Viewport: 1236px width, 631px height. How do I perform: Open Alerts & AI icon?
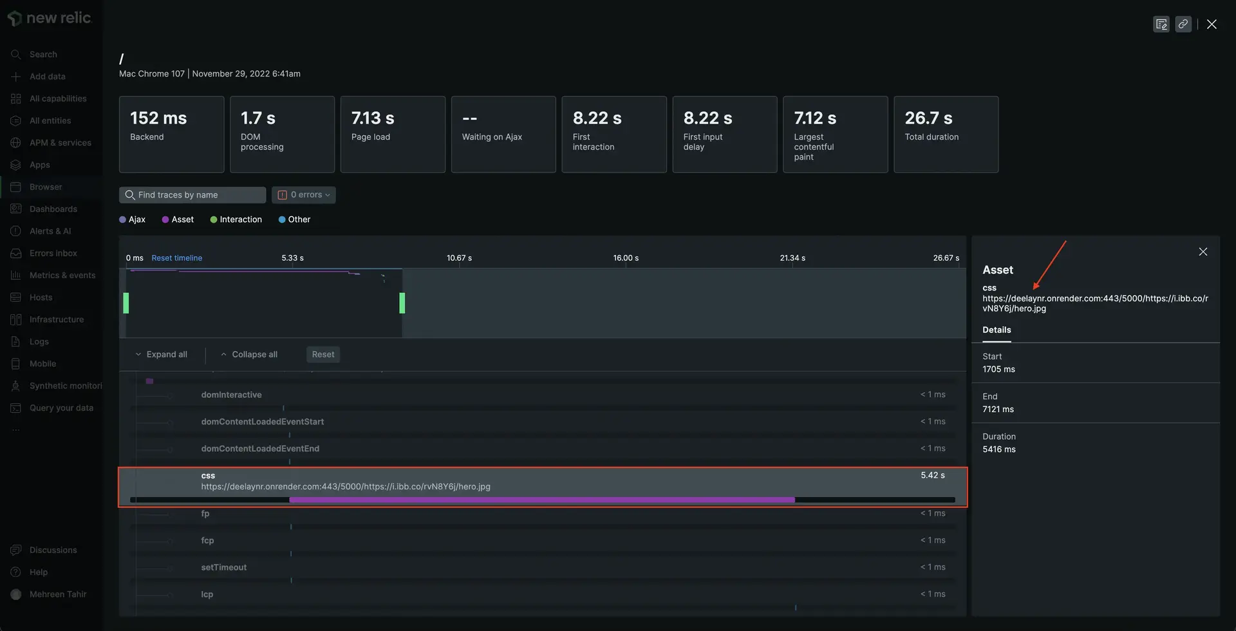(x=16, y=231)
